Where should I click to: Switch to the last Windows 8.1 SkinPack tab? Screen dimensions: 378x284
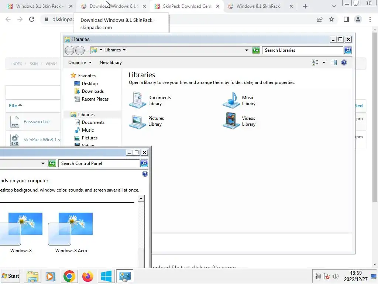click(260, 7)
